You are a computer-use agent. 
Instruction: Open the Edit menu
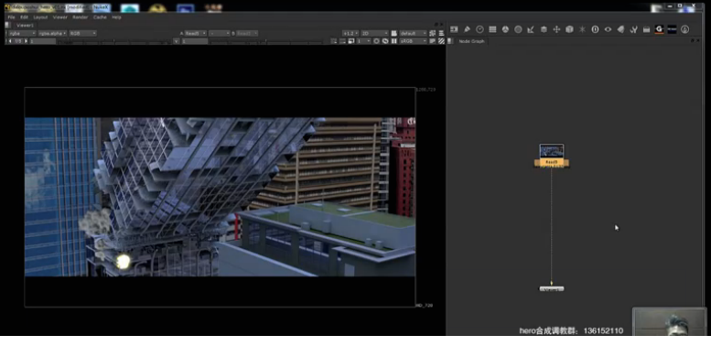click(x=24, y=17)
